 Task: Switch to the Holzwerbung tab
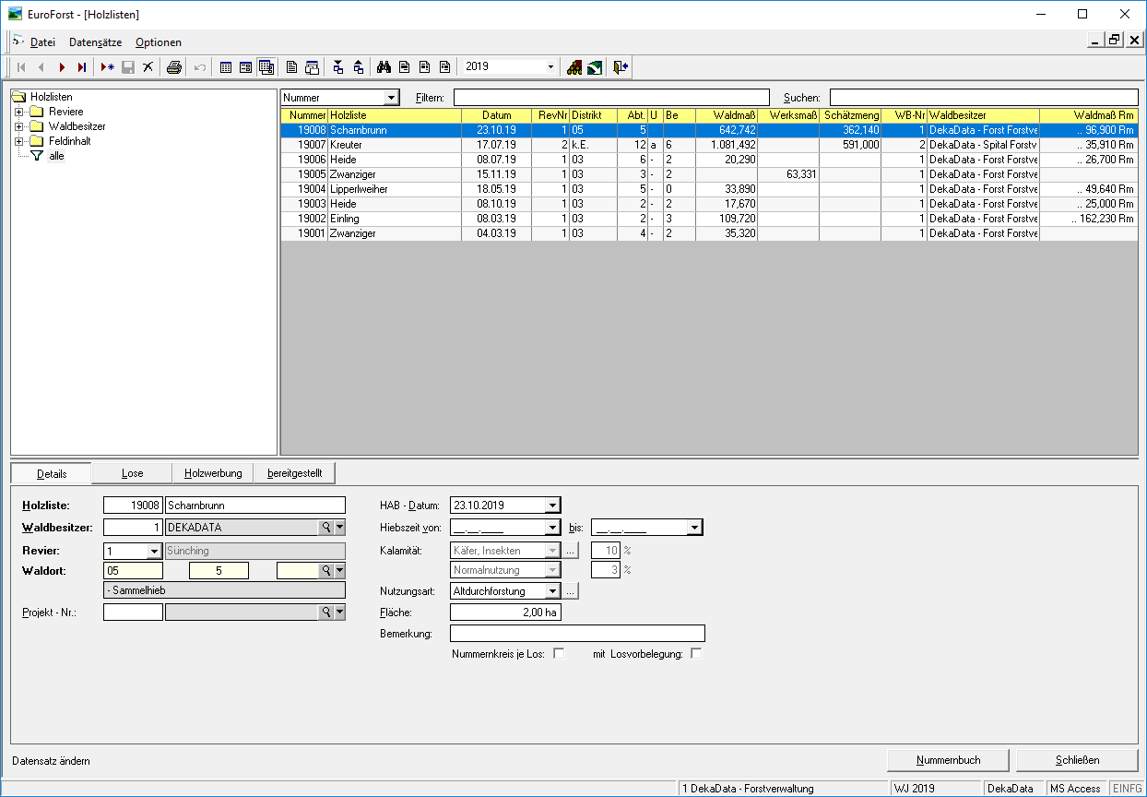click(213, 473)
